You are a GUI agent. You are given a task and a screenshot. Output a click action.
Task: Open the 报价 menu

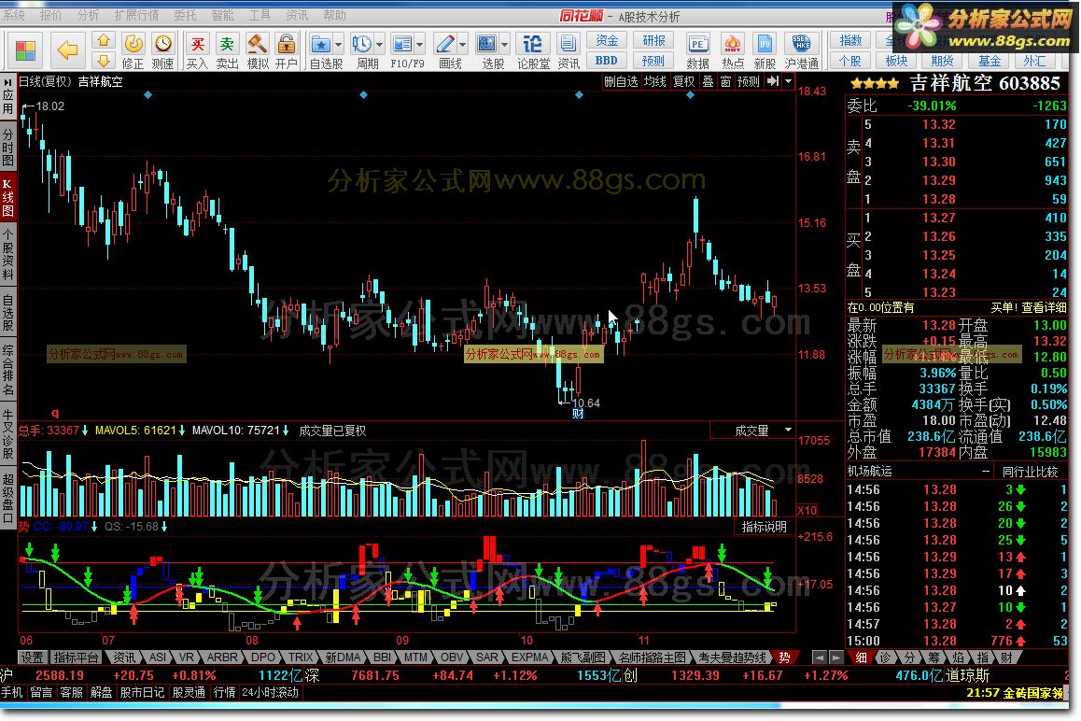coord(51,15)
